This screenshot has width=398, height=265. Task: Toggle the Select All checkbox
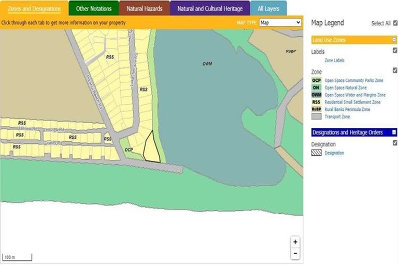pyautogui.click(x=395, y=23)
